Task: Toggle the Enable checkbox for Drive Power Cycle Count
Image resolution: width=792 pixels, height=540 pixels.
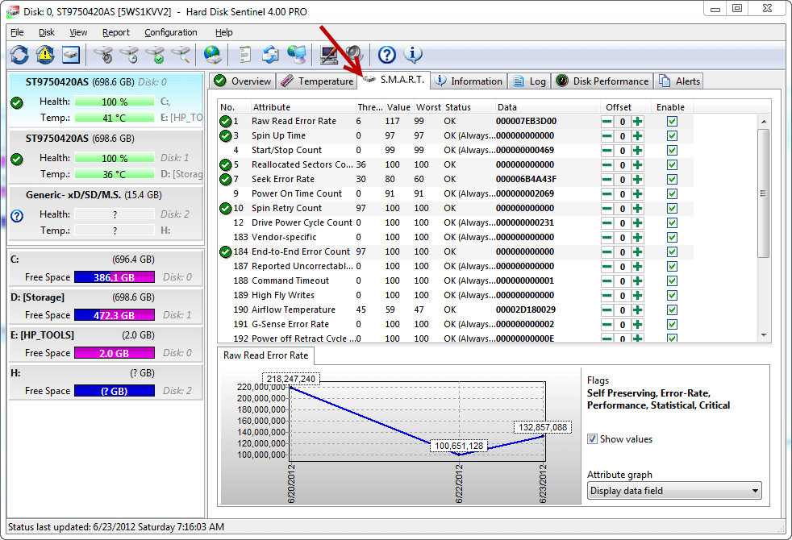Action: [x=672, y=222]
